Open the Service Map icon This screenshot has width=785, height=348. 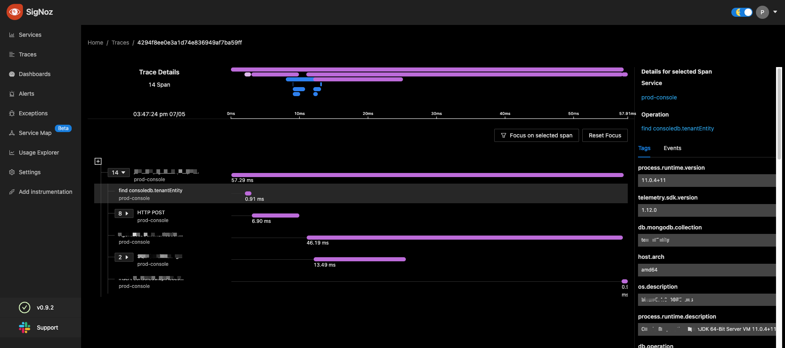point(12,133)
